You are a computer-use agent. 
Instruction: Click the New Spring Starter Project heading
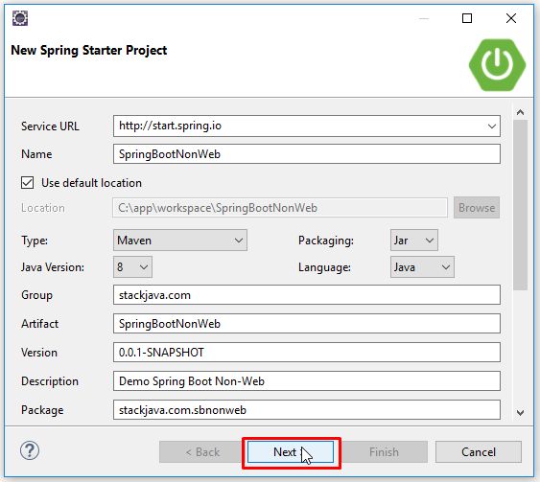(89, 50)
